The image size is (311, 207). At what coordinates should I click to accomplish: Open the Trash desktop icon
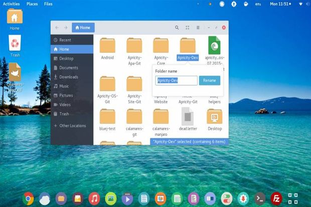[15, 46]
